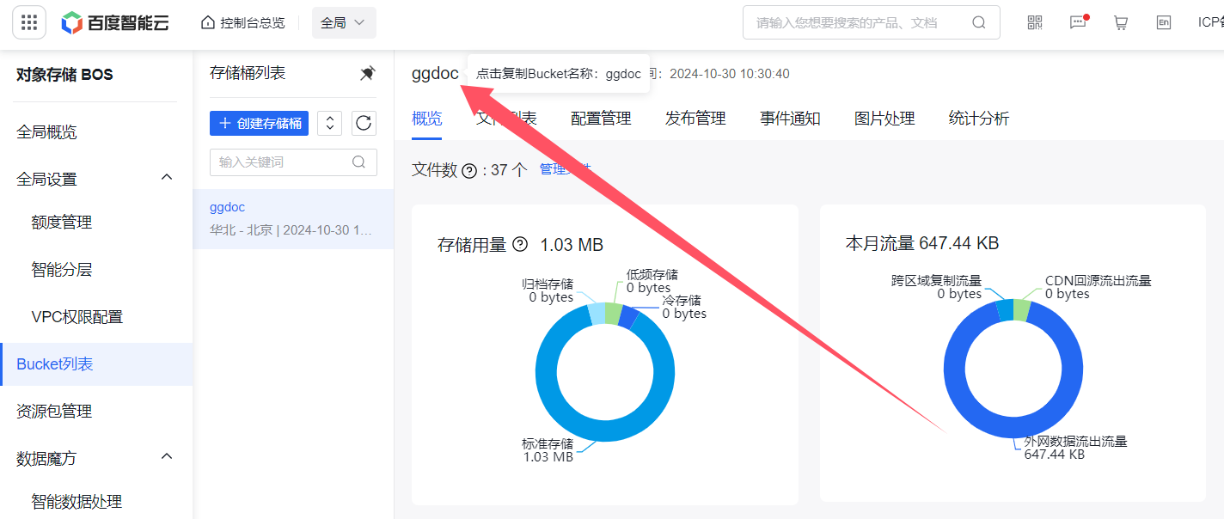Screen dimensions: 1224x519
Task: Collapse the 全局设置 sidebar section
Action: click(x=167, y=177)
